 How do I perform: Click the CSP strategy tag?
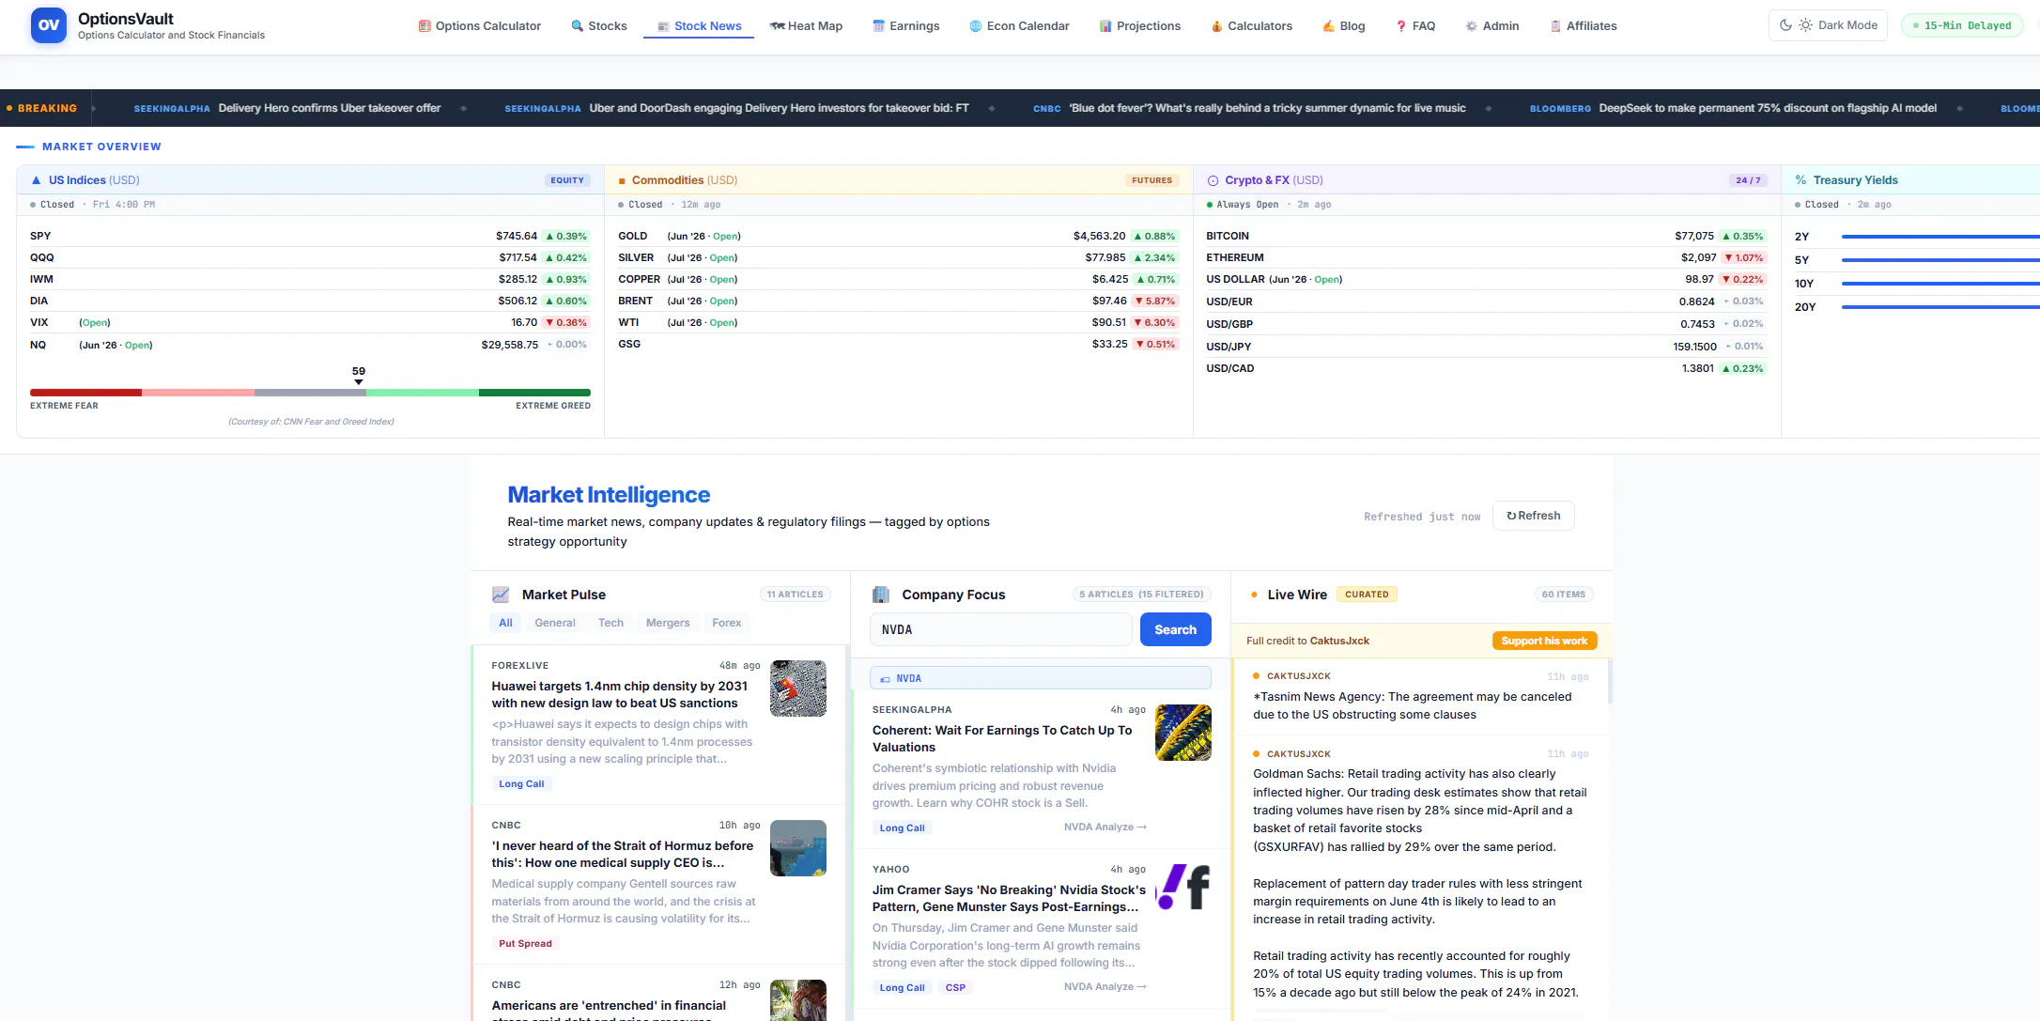[955, 988]
